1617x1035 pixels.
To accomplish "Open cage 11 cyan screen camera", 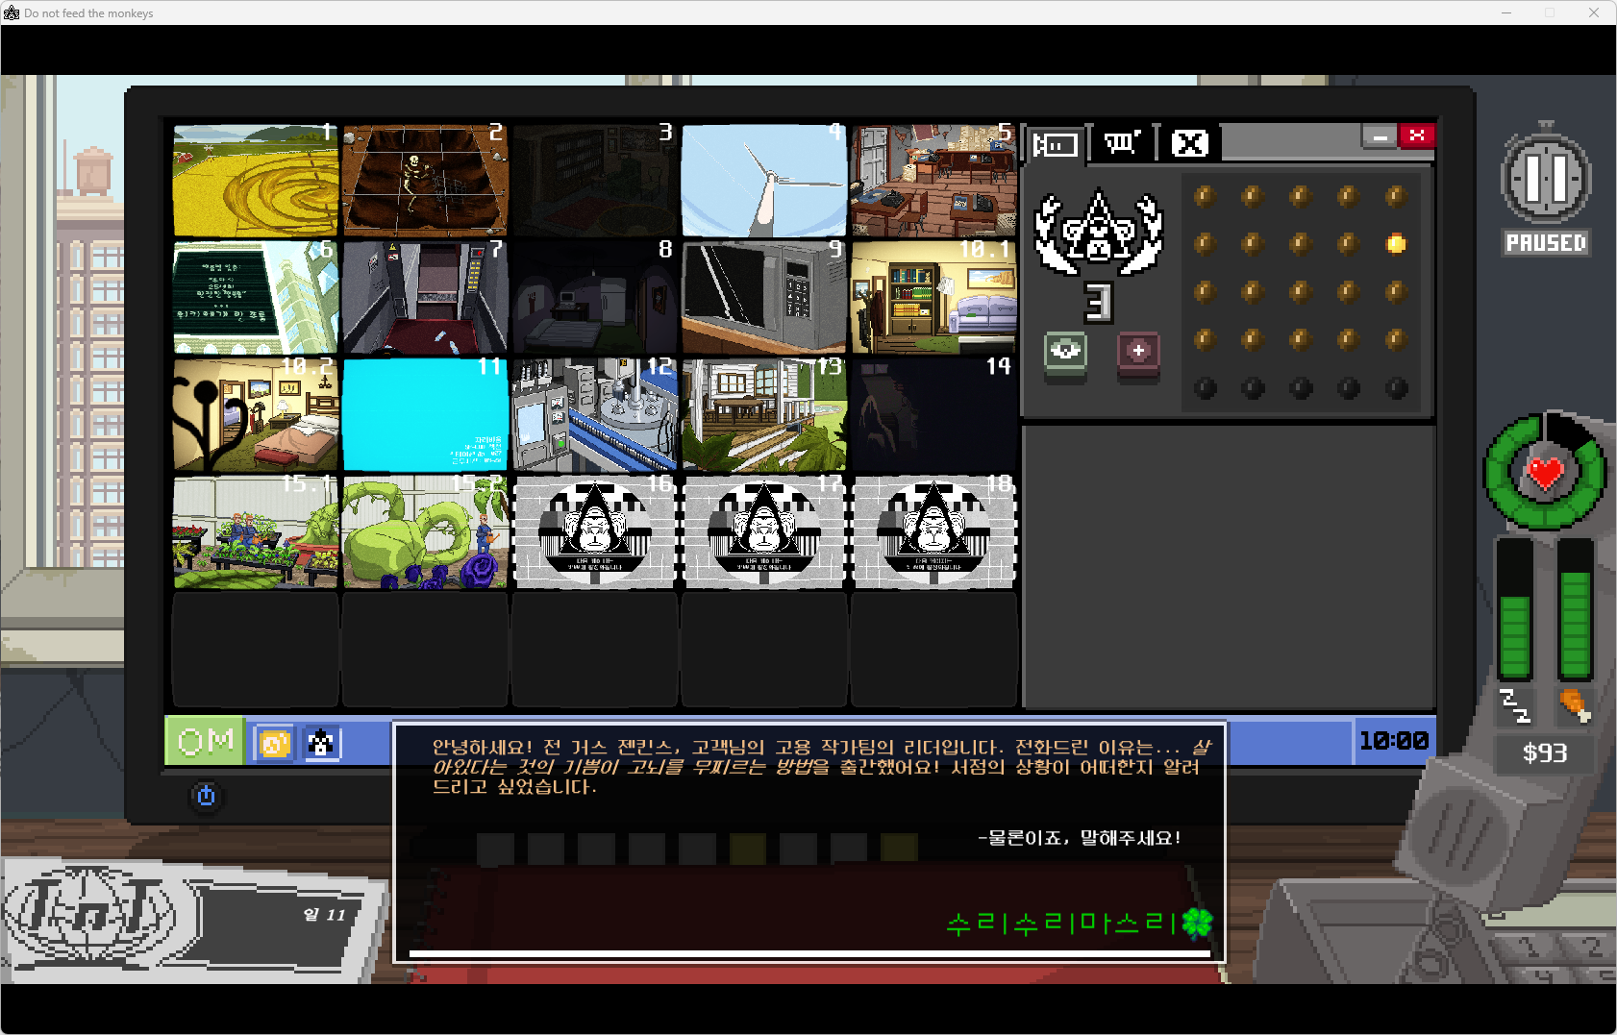I will (x=425, y=414).
